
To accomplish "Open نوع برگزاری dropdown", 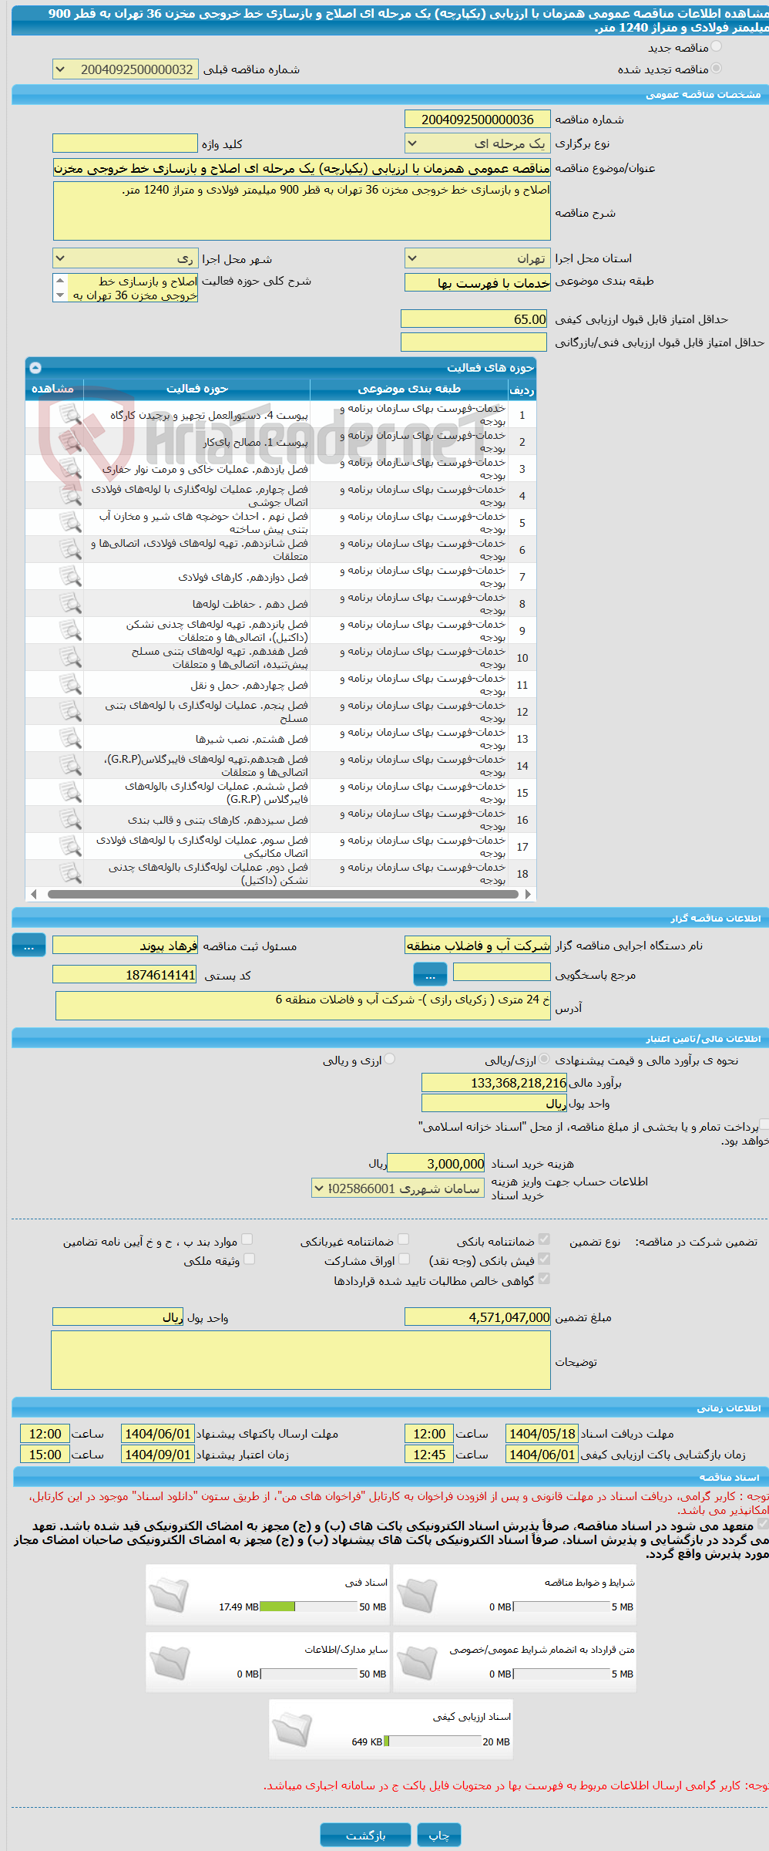I will (477, 143).
